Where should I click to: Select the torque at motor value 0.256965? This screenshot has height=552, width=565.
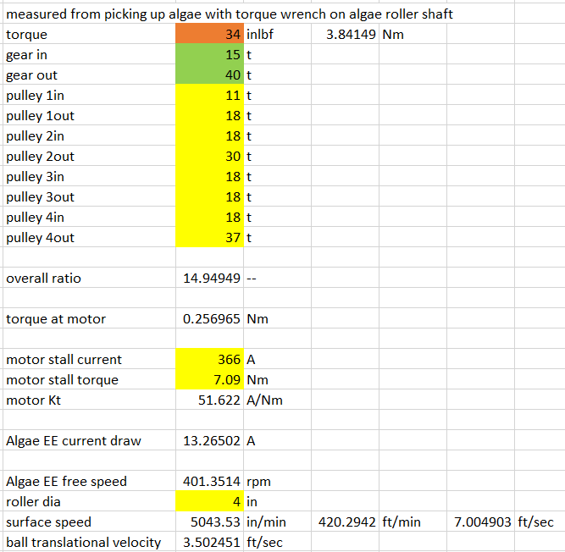210,318
